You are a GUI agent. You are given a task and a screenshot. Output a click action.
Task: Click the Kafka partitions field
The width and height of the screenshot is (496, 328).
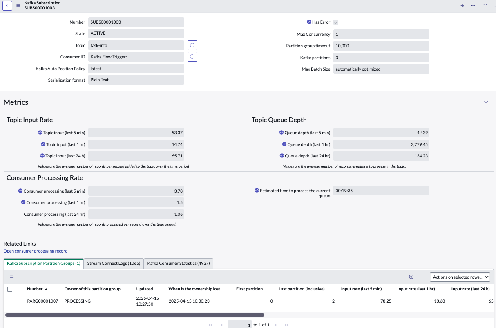pyautogui.click(x=381, y=58)
